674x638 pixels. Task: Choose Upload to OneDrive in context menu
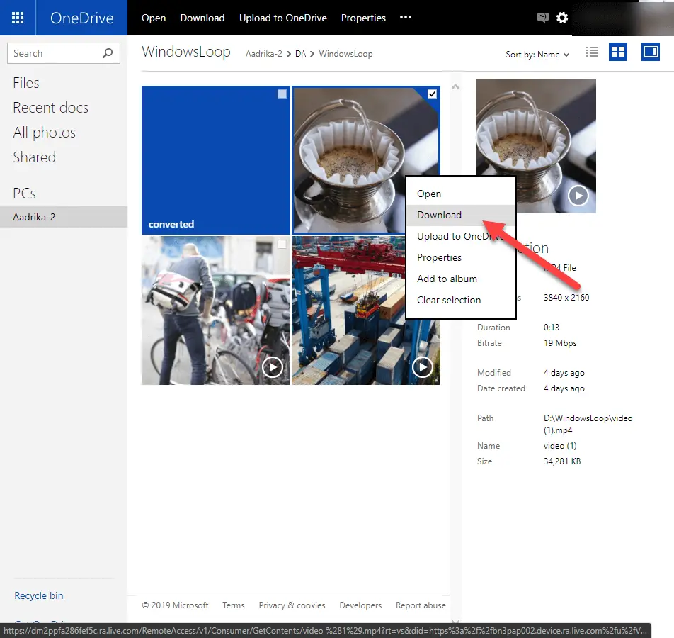coord(461,236)
